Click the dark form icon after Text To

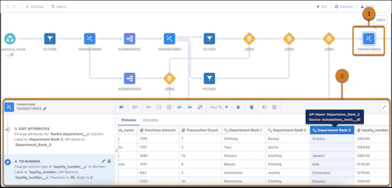(239, 107)
